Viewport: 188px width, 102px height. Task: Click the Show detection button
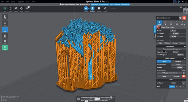coord(183,70)
